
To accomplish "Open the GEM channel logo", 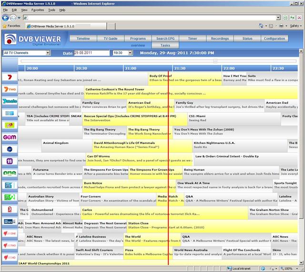I will point(10,137).
